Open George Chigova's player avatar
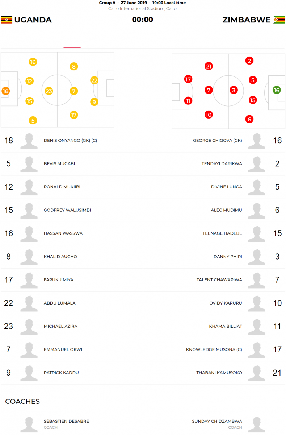The height and width of the screenshot is (435, 286). point(257,141)
